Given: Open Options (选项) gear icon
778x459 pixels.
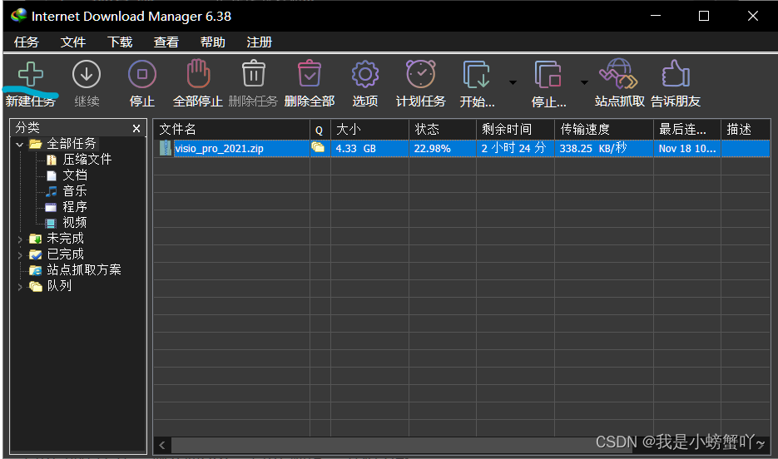Looking at the screenshot, I should coord(365,74).
